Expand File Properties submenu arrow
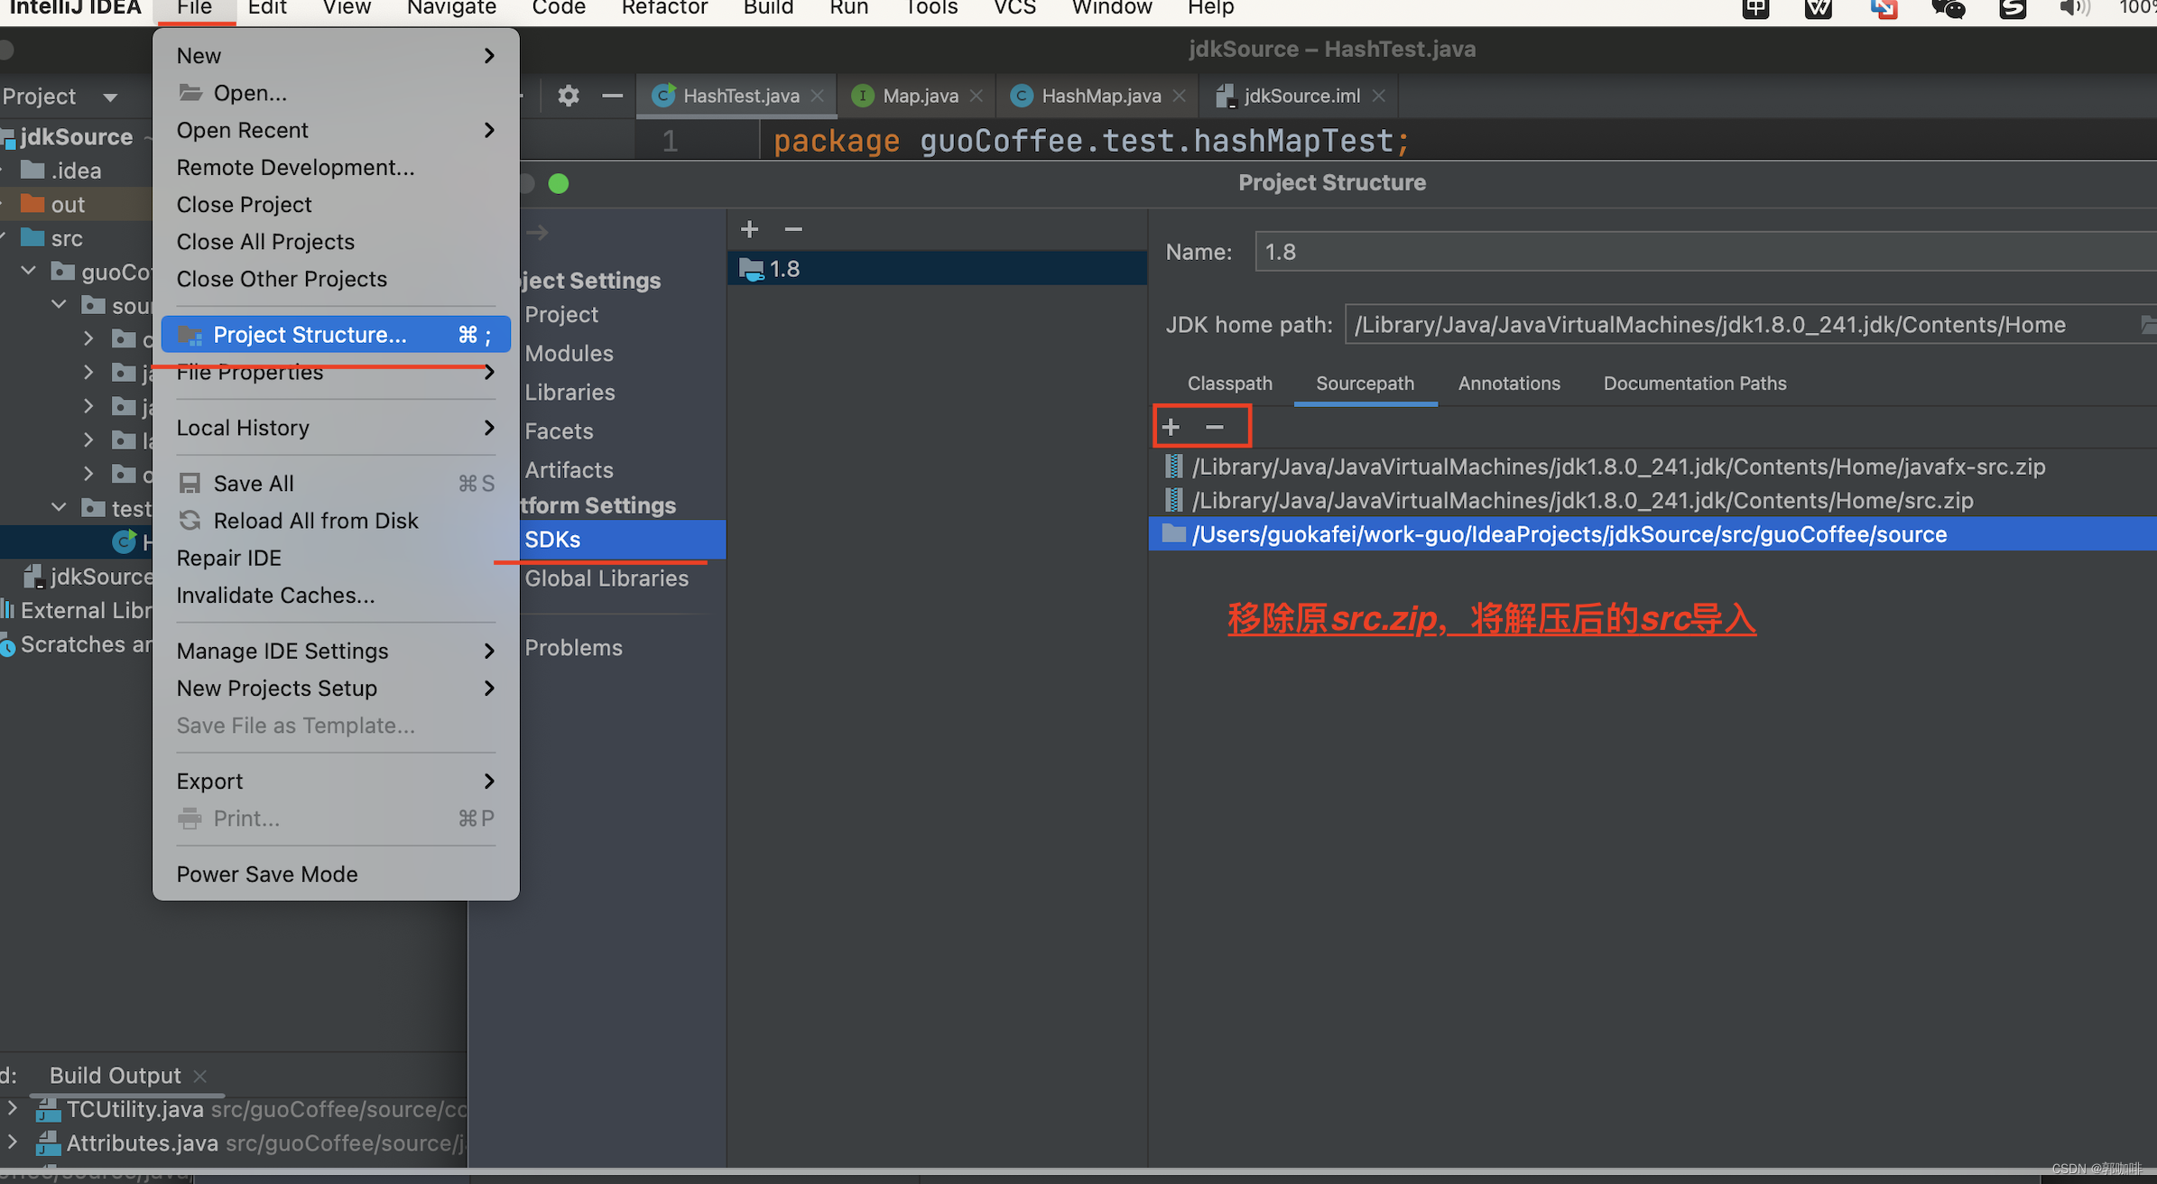 pyautogui.click(x=489, y=372)
